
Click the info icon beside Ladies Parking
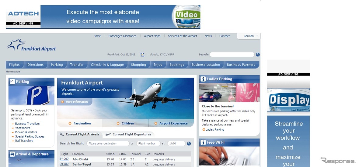[203, 79]
